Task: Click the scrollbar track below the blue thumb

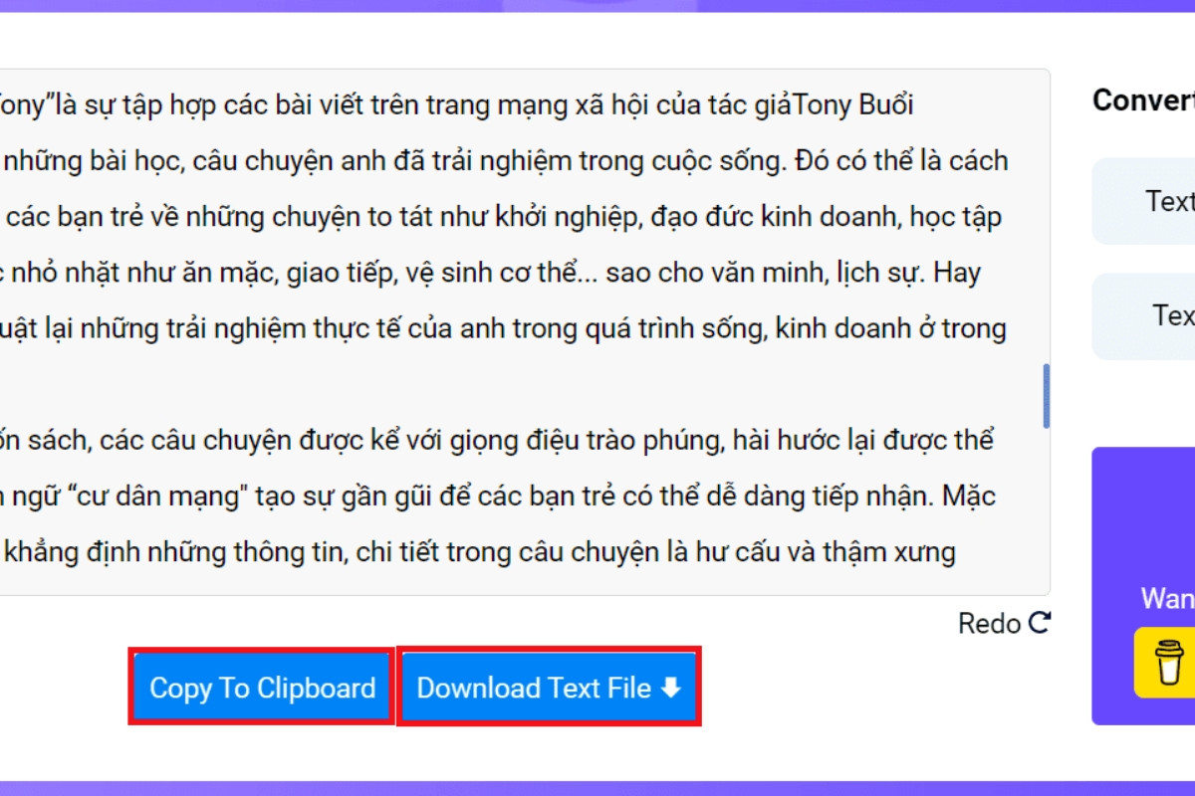Action: pos(1046,509)
